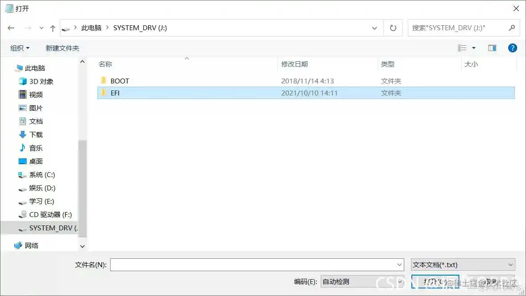Expand the address bar history dropdown arrow
526x296 pixels.
pyautogui.click(x=375, y=28)
